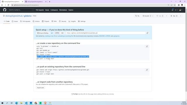Follow the LICENSE link
Image resolution: width=187 pixels, height=105 pixels.
pos(108,36)
